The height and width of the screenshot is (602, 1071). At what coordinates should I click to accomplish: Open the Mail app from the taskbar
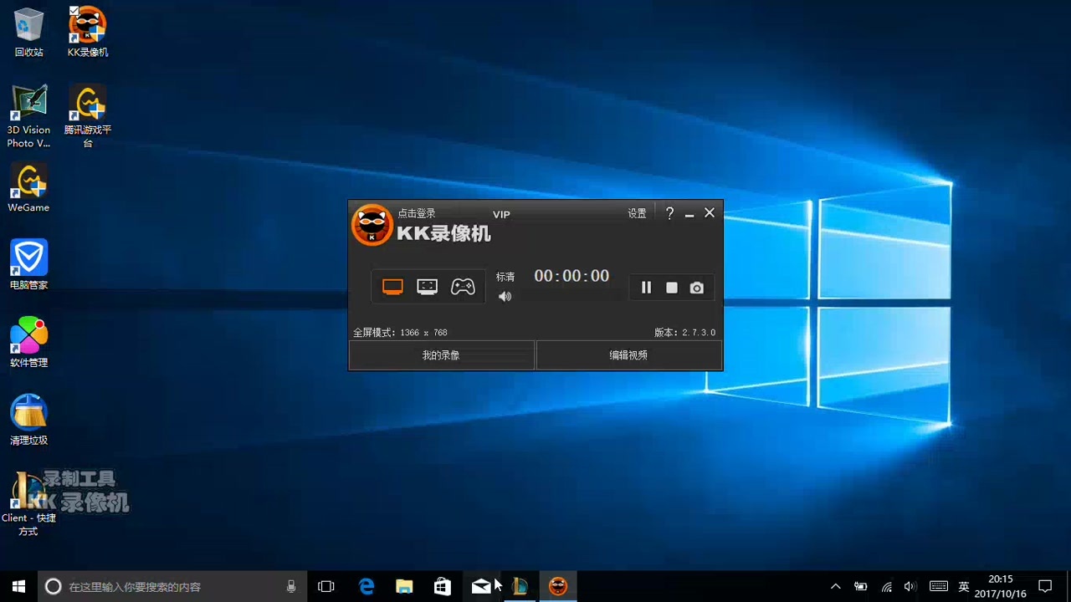click(481, 586)
